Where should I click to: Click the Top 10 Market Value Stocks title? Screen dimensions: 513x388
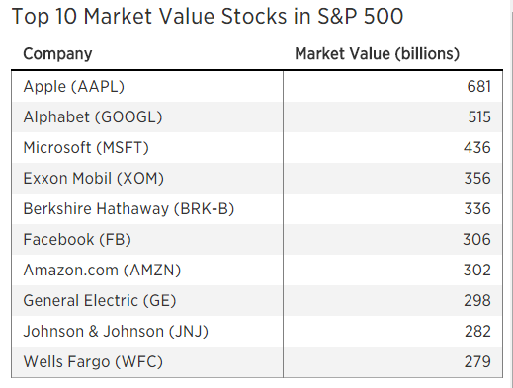tap(208, 17)
